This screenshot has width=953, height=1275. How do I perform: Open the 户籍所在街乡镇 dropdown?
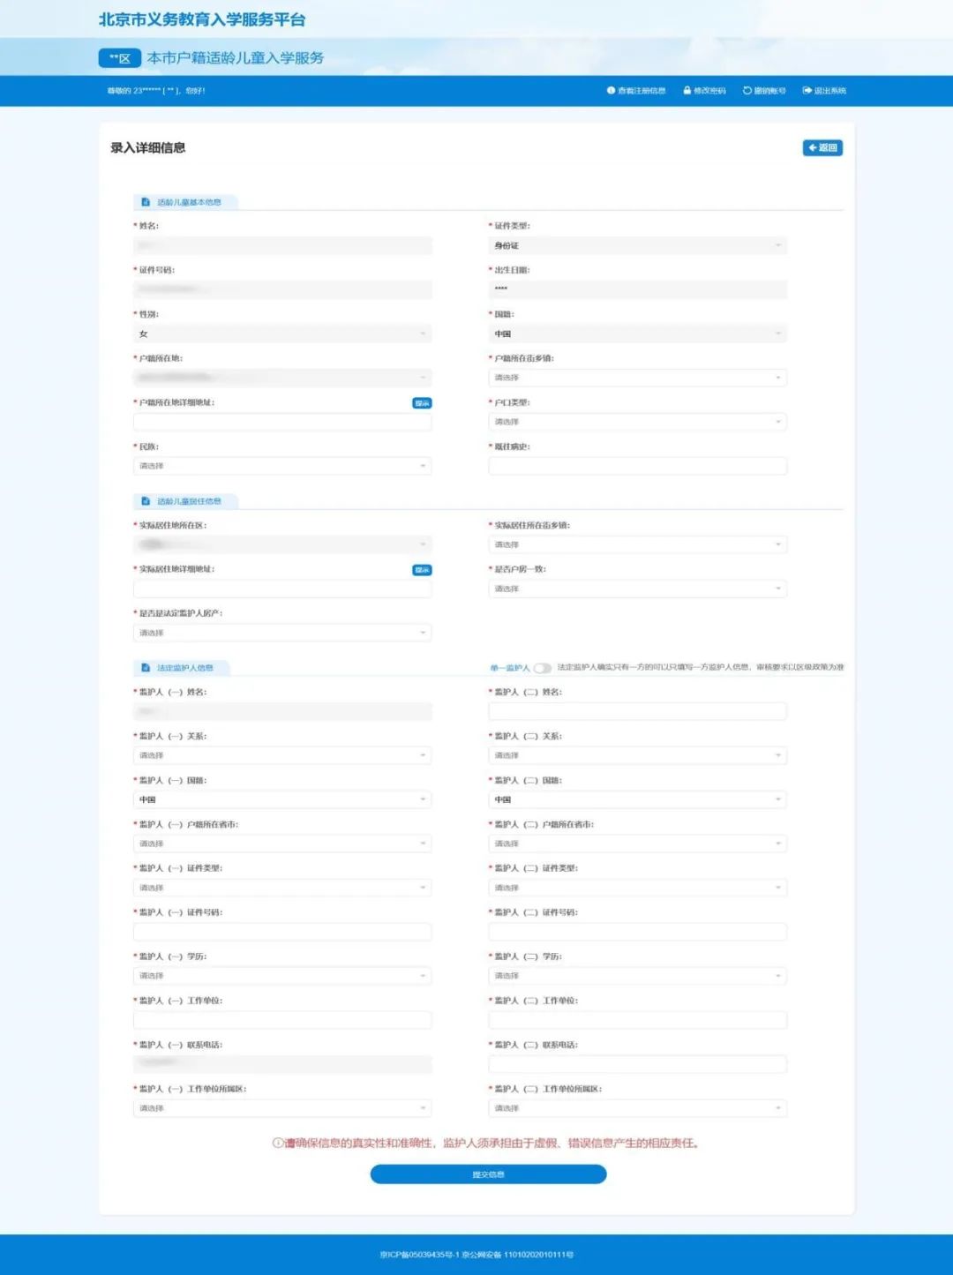[637, 378]
